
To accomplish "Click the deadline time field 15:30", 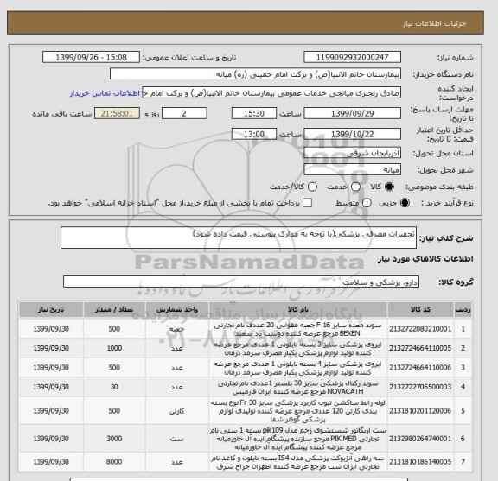I will pyautogui.click(x=254, y=113).
